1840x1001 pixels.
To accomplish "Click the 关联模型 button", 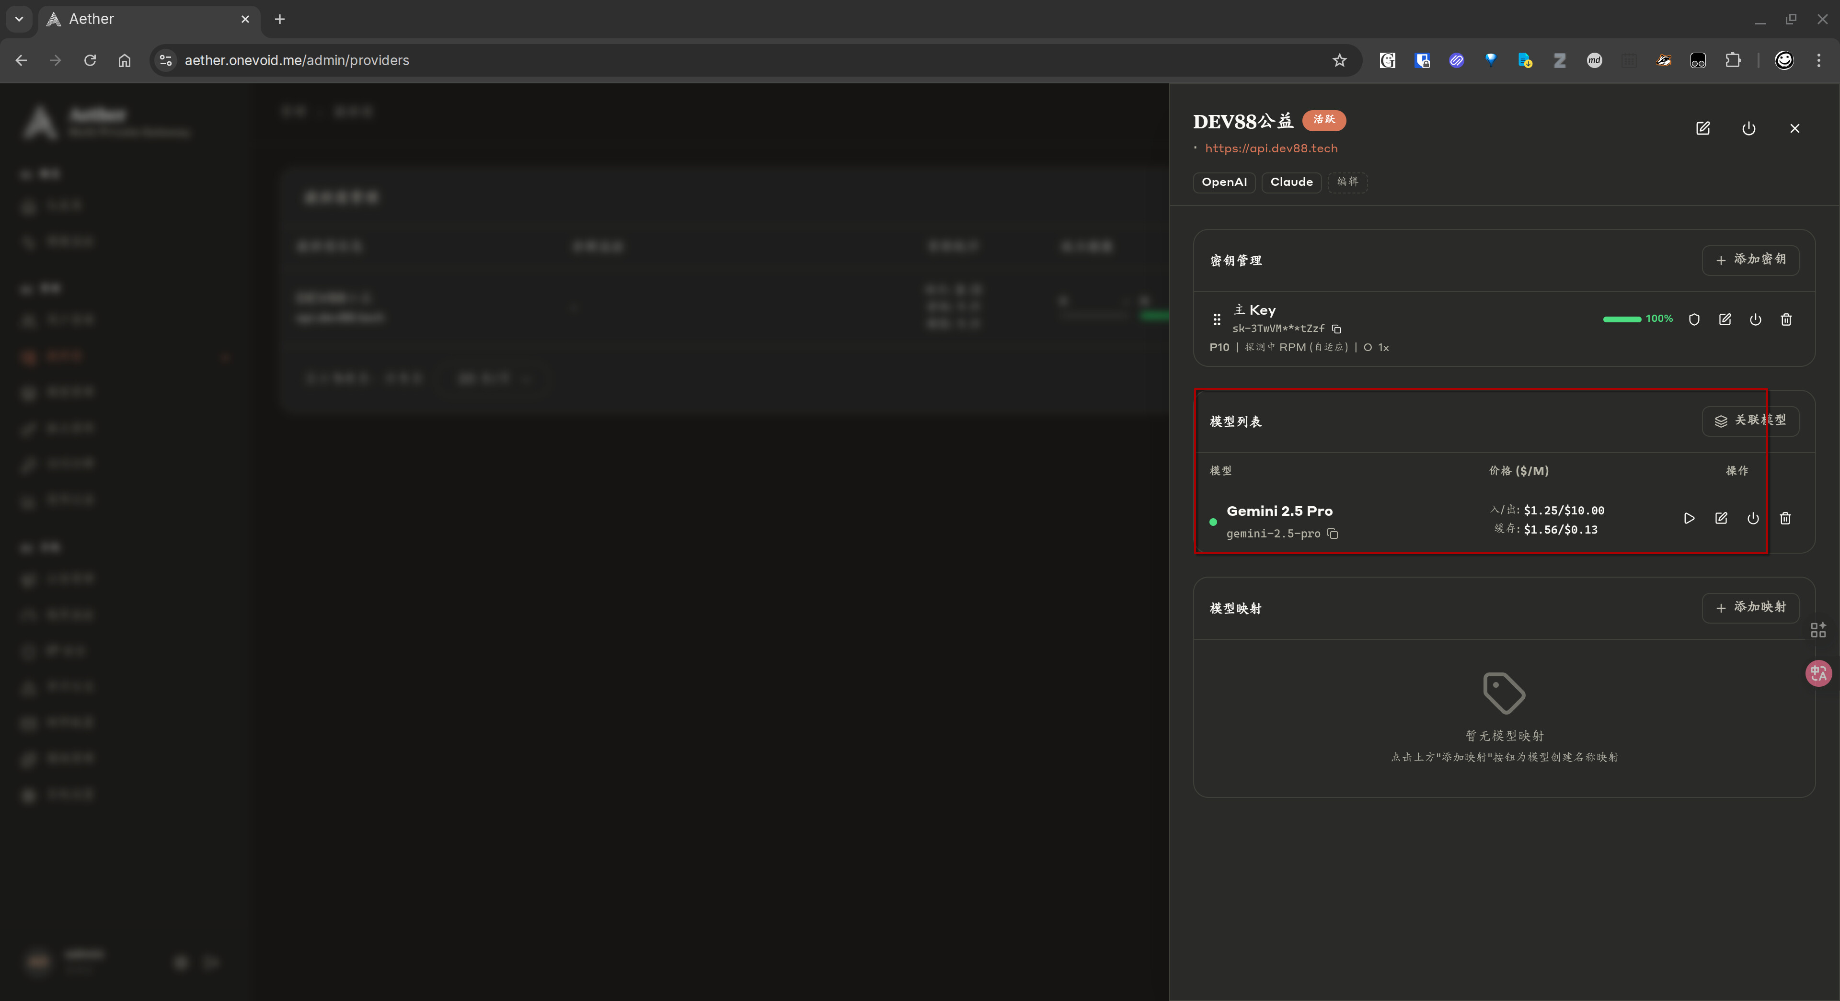I will point(1750,421).
